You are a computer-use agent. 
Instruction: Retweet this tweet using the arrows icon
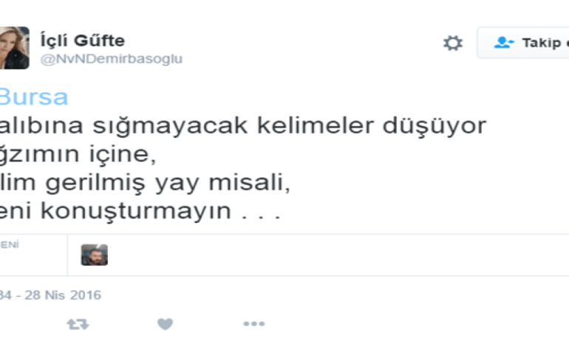pyautogui.click(x=78, y=324)
